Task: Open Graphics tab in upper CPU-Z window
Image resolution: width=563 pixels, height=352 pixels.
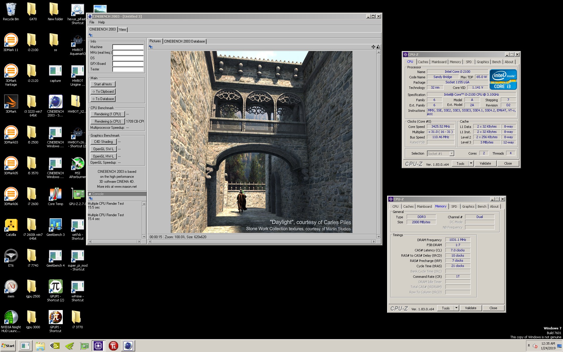Action: click(x=483, y=62)
